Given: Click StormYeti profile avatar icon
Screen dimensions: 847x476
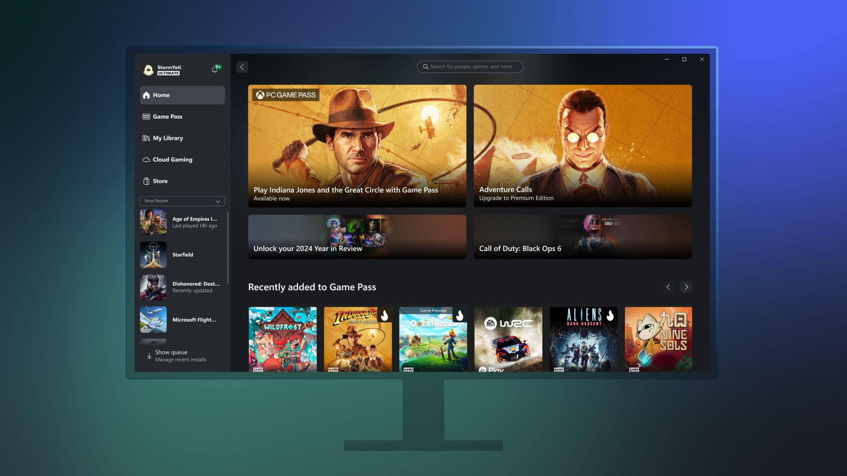Looking at the screenshot, I should click(147, 70).
